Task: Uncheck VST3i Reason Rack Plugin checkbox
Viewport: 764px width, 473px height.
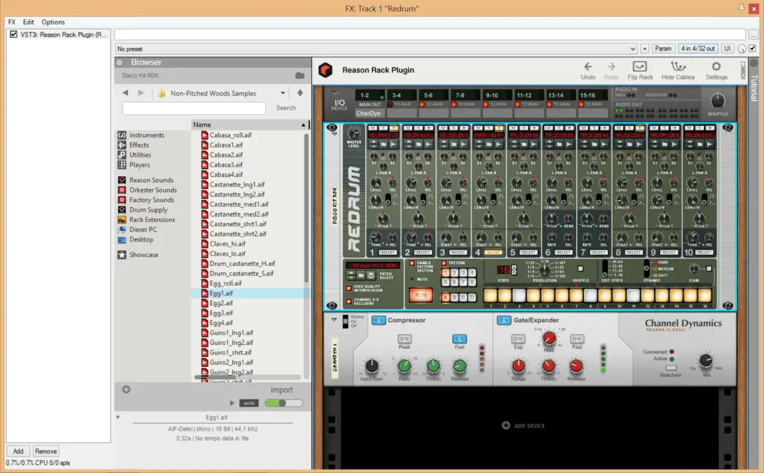Action: click(14, 35)
